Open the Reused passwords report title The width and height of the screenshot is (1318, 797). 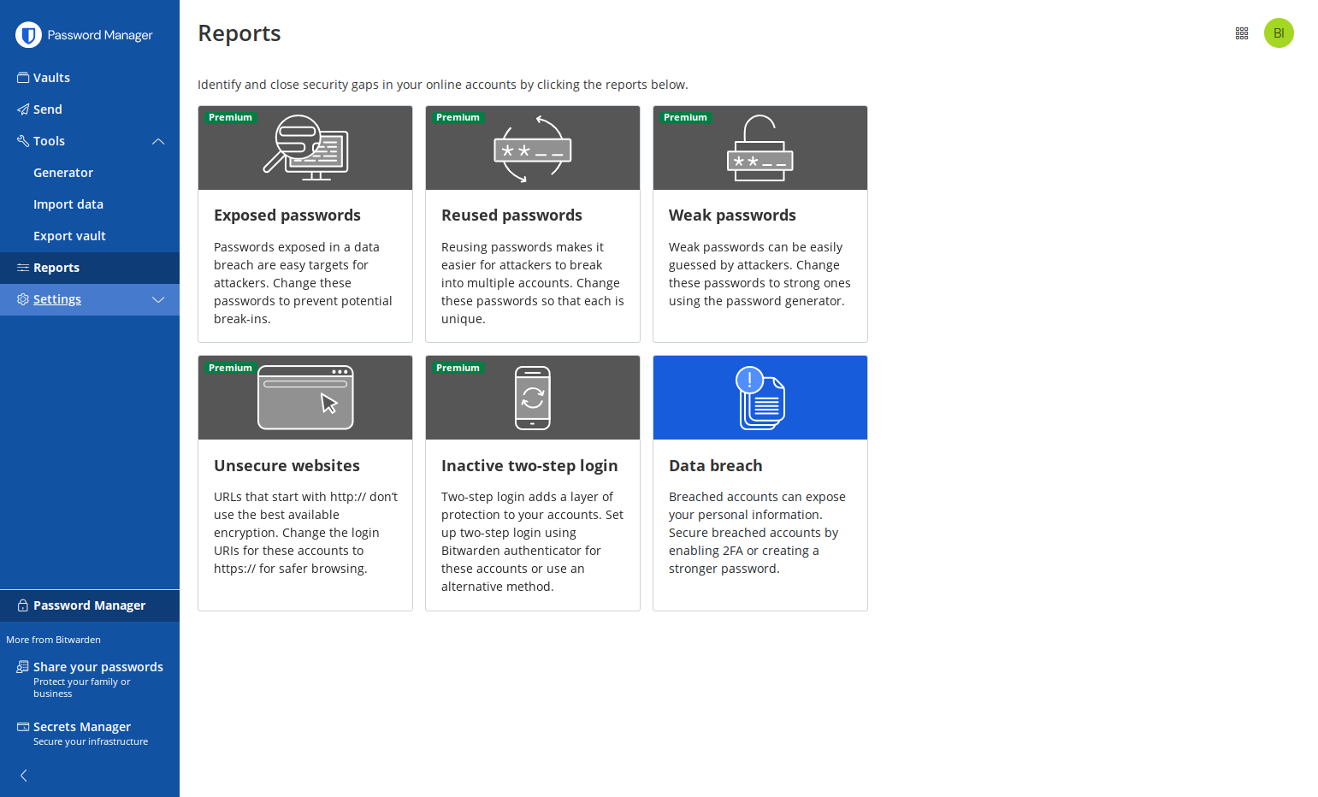511,215
